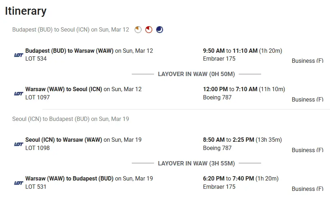
Task: Click the Itinerary heading
Action: [x=26, y=11]
